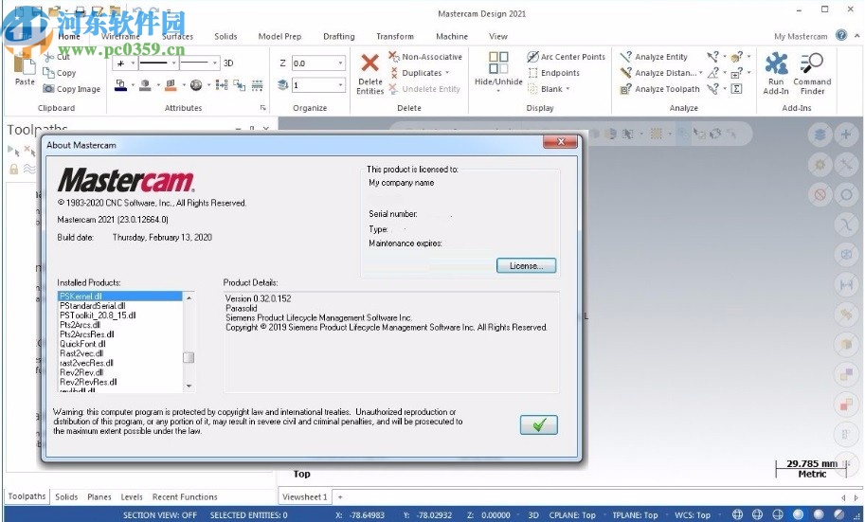Expand the Blank dropdown arrow

[x=568, y=89]
